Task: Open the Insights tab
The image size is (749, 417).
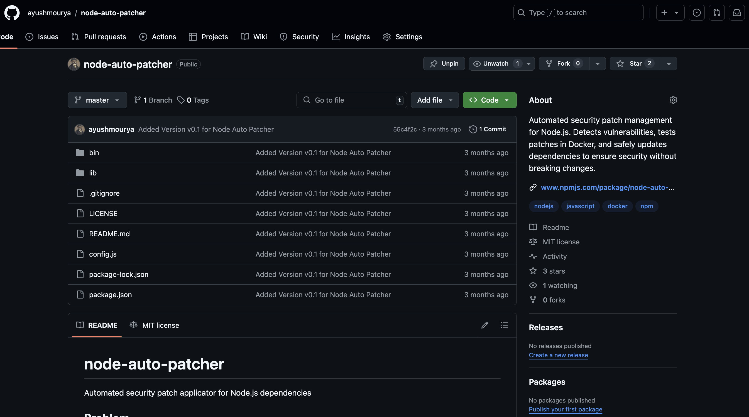Action: click(351, 37)
